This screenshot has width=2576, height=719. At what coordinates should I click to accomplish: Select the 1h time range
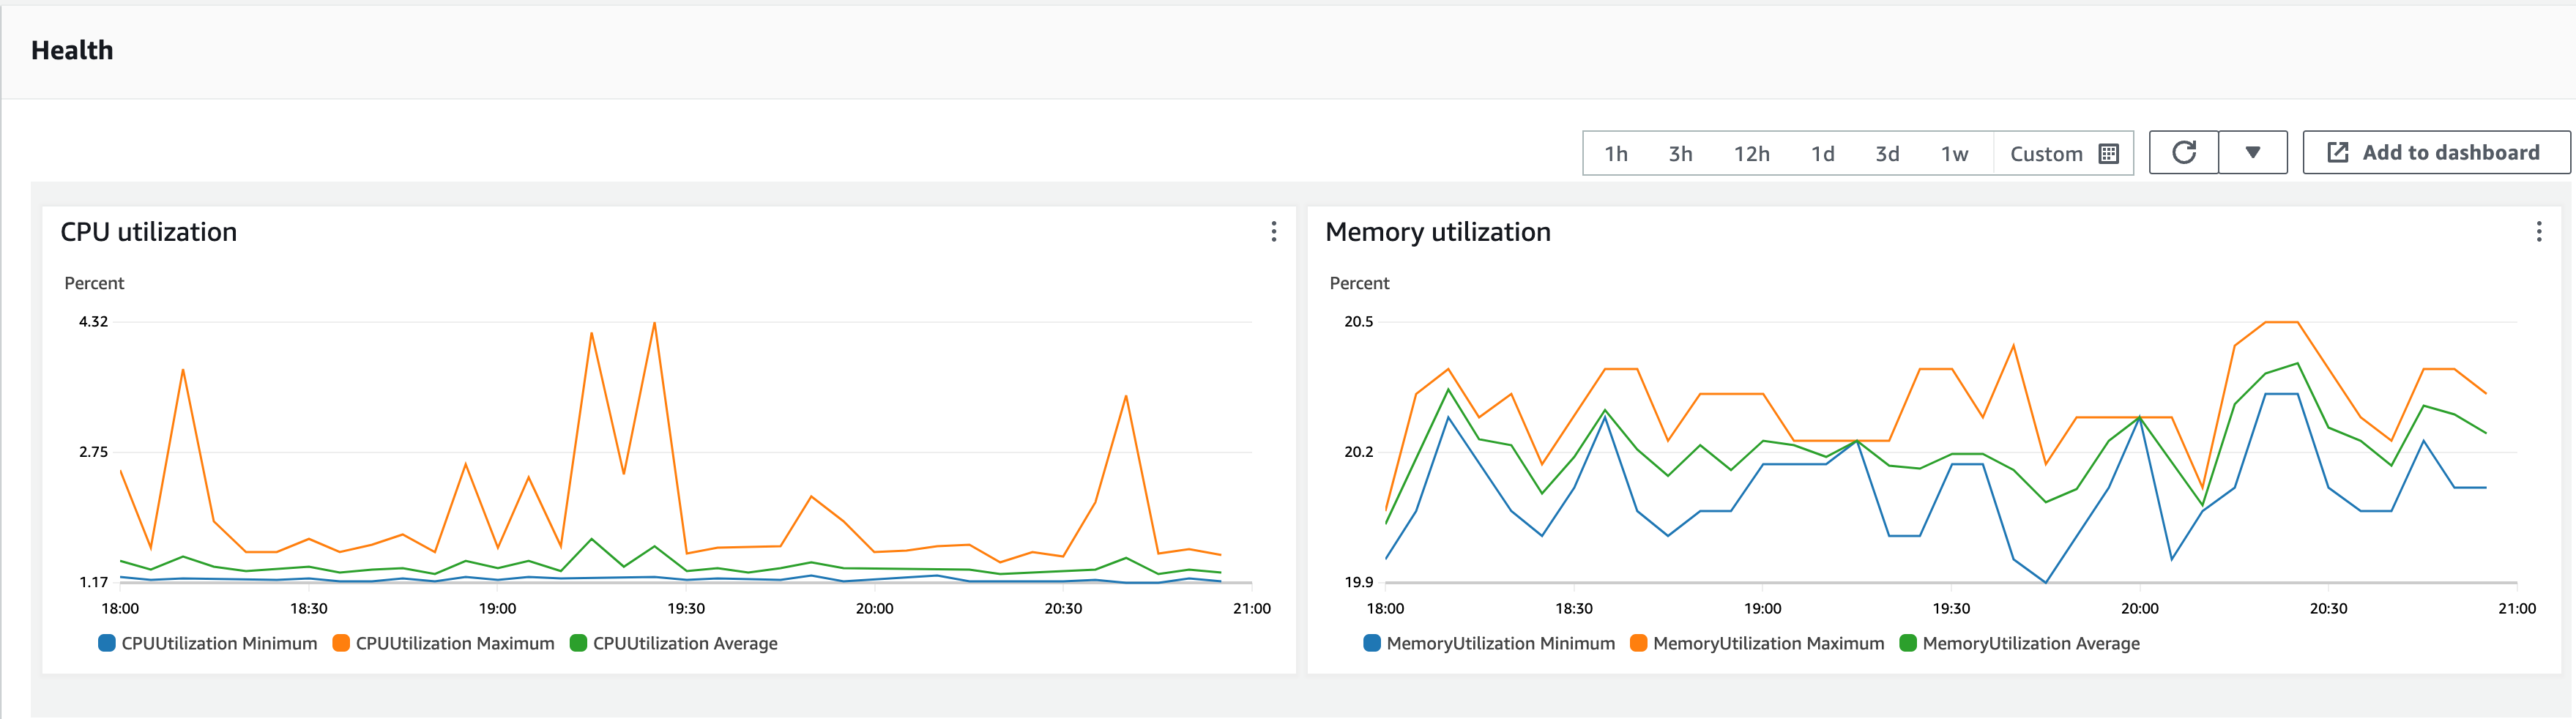pyautogui.click(x=1616, y=153)
